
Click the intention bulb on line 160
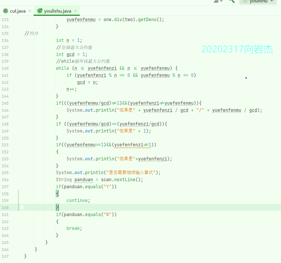[x=22, y=207]
